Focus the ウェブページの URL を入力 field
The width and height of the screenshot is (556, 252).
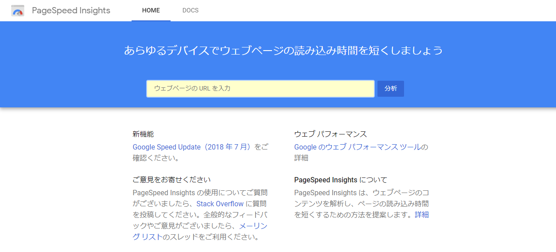click(261, 88)
